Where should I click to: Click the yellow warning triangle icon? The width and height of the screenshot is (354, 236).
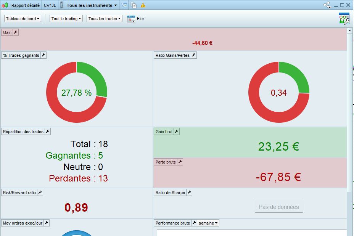point(143,5)
